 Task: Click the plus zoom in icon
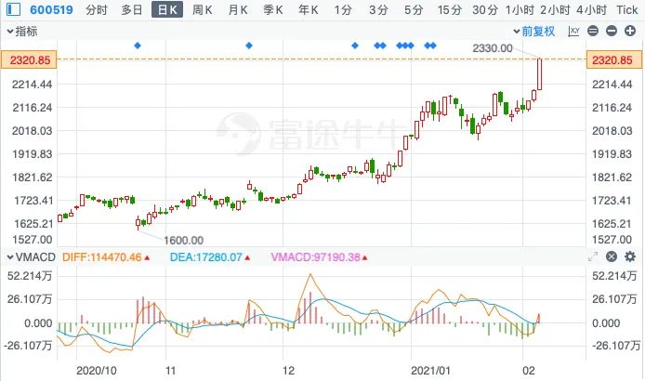(630, 31)
